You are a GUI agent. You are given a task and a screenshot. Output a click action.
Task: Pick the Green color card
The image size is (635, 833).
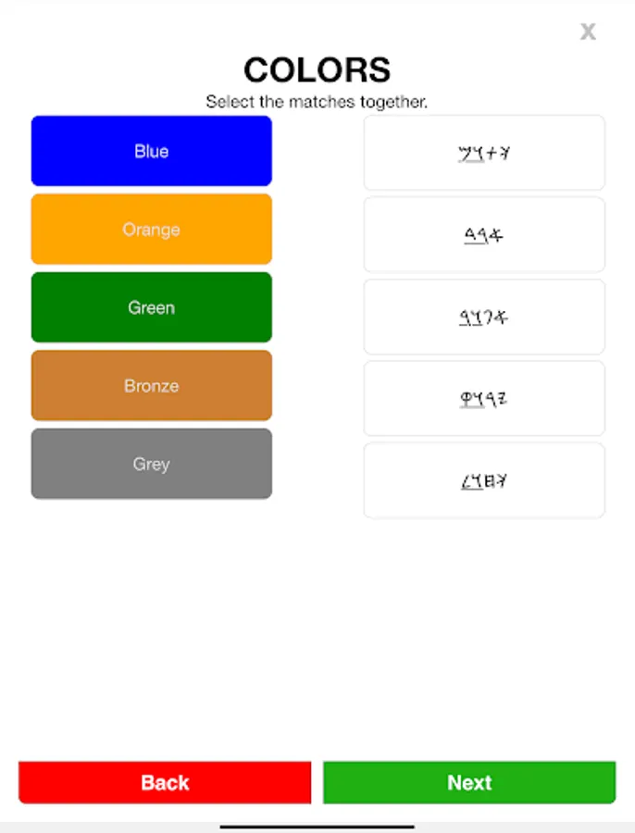click(x=151, y=307)
